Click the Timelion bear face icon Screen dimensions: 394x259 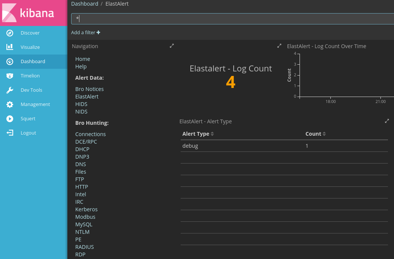point(10,76)
